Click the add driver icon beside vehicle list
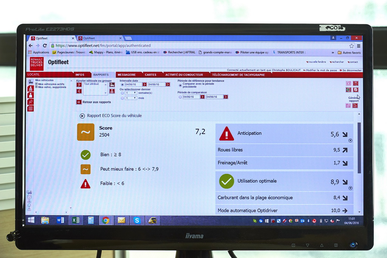387x258 pixels. pyautogui.click(x=112, y=91)
